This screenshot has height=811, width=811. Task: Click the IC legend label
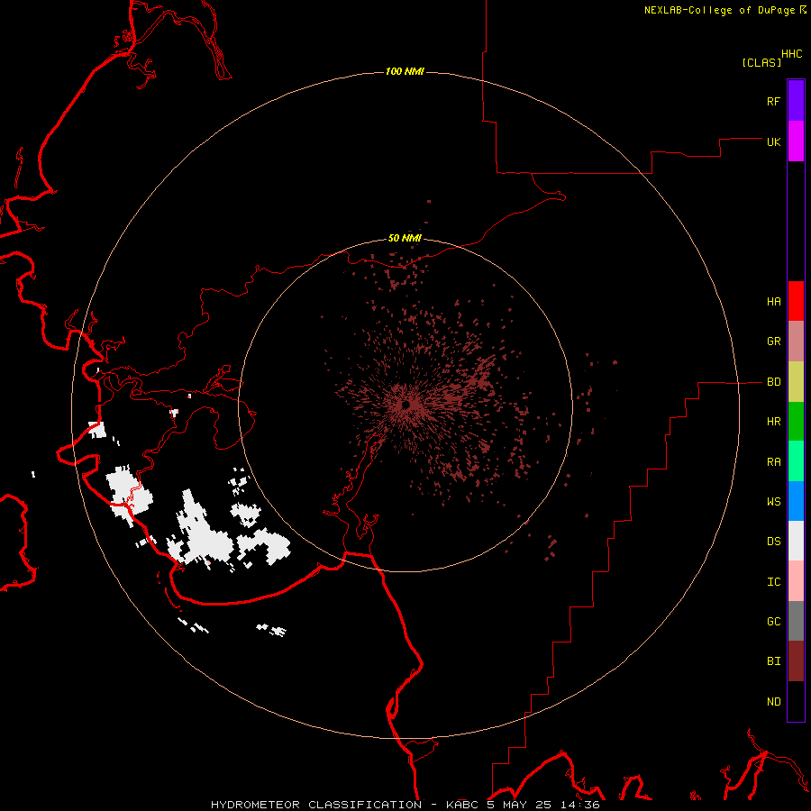(773, 582)
